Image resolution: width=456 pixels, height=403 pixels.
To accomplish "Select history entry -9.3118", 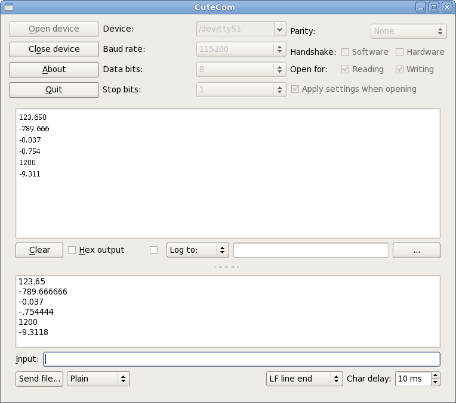I will [x=33, y=333].
